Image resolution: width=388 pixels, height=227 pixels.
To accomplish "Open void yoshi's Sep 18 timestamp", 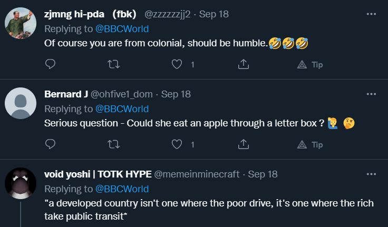I will click(263, 174).
